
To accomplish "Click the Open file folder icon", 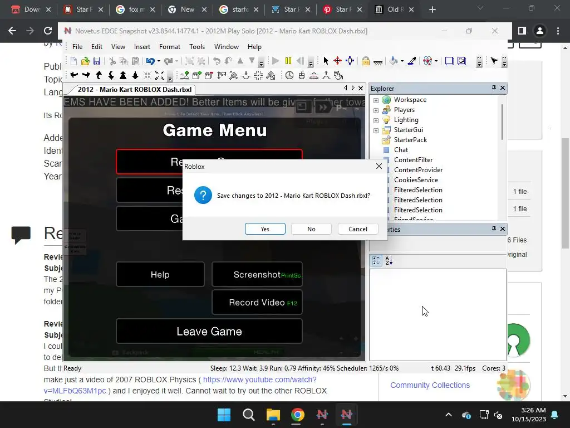I will coord(85,61).
